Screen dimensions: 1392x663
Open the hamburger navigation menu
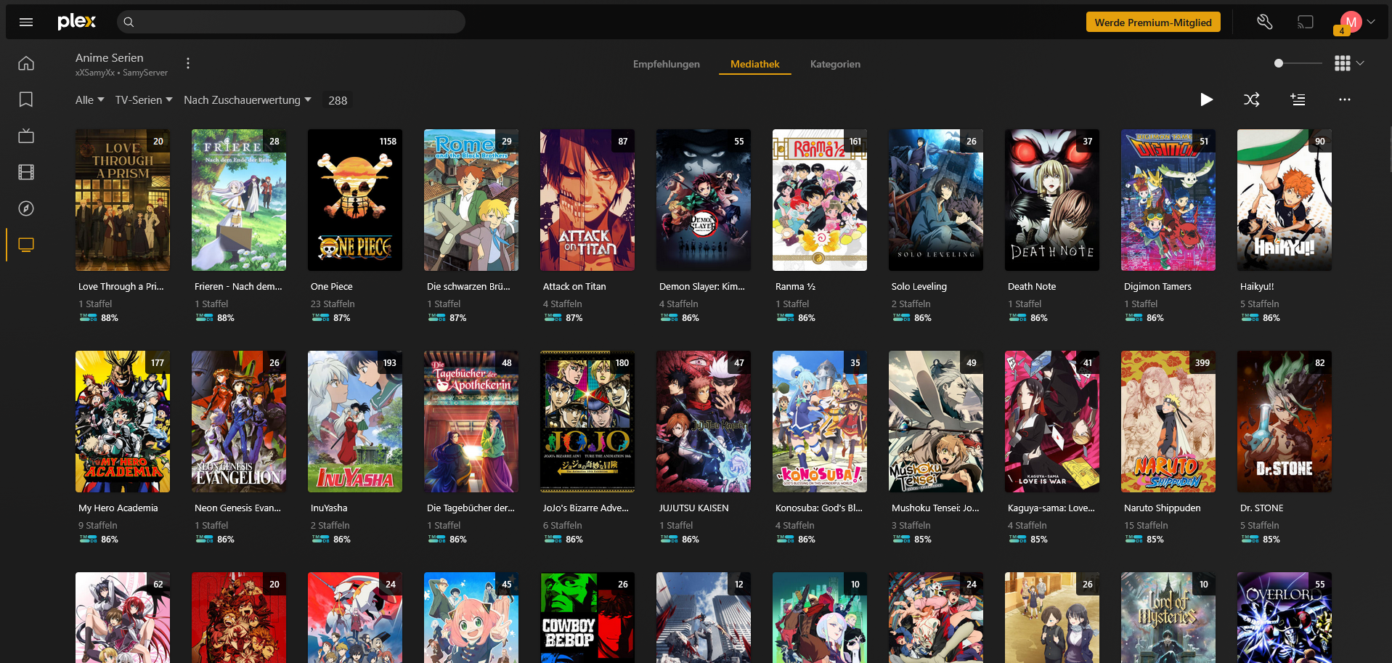[26, 22]
